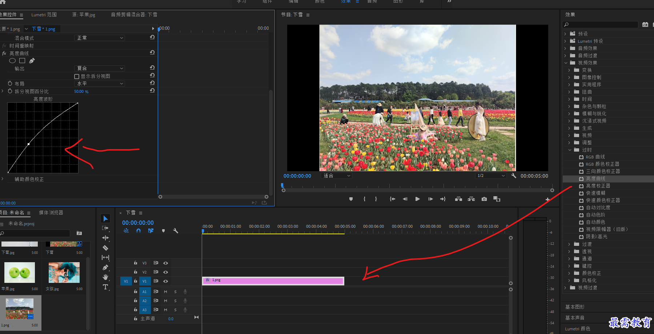Toggle V1 track output eye

165,281
